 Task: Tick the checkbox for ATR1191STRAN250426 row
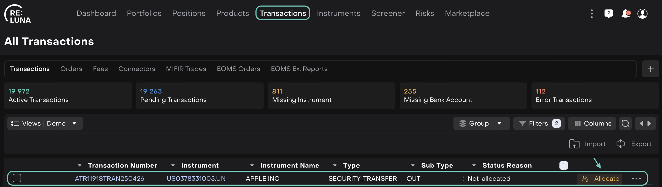17,178
